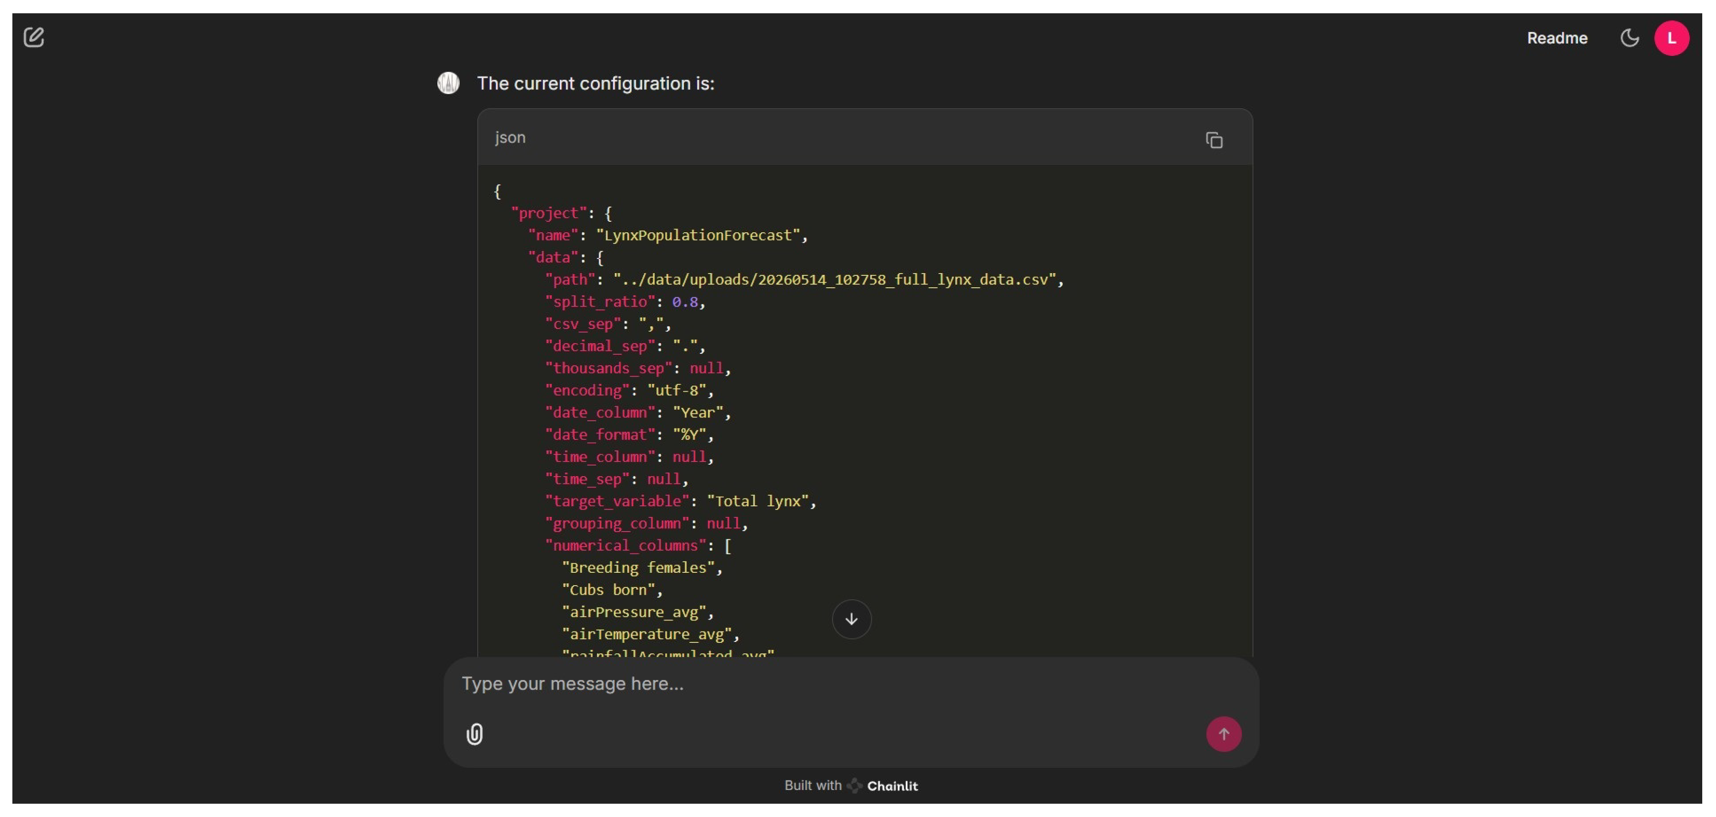Copy the json code block
The image size is (1716, 817).
(1214, 140)
